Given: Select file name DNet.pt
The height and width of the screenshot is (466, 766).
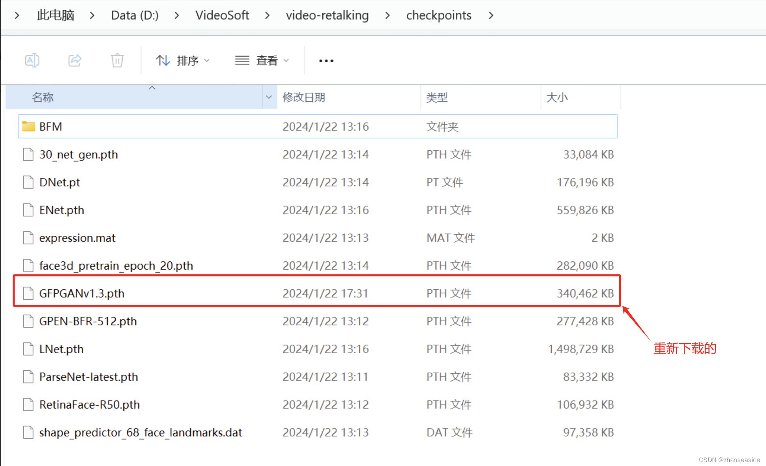Looking at the screenshot, I should 60,182.
